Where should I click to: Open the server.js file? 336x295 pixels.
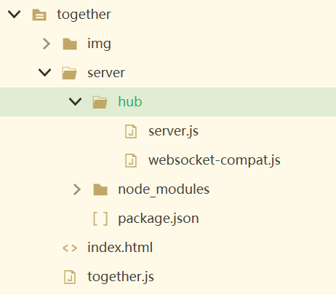click(x=174, y=131)
